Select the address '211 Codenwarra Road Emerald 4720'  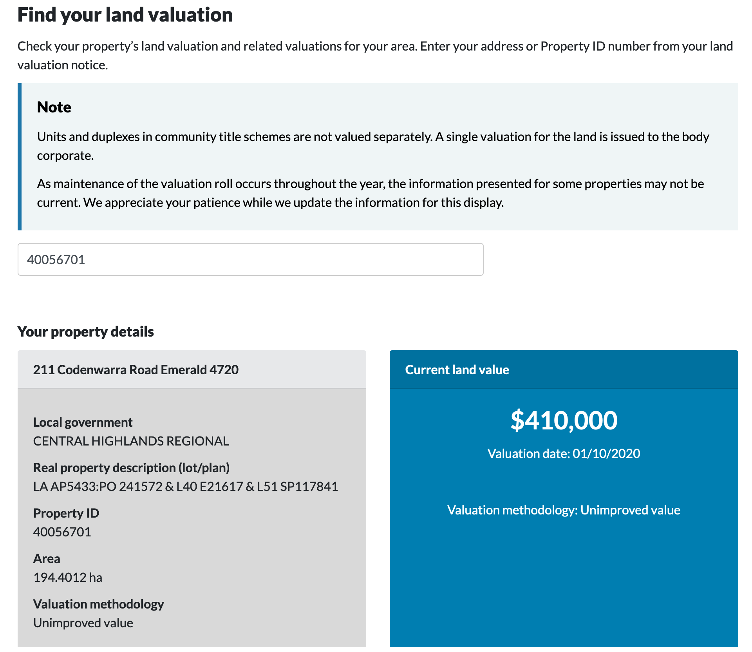pos(137,369)
